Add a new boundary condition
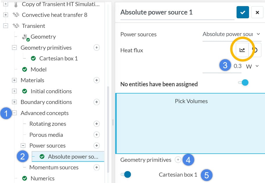The width and height of the screenshot is (265, 183). point(97,102)
